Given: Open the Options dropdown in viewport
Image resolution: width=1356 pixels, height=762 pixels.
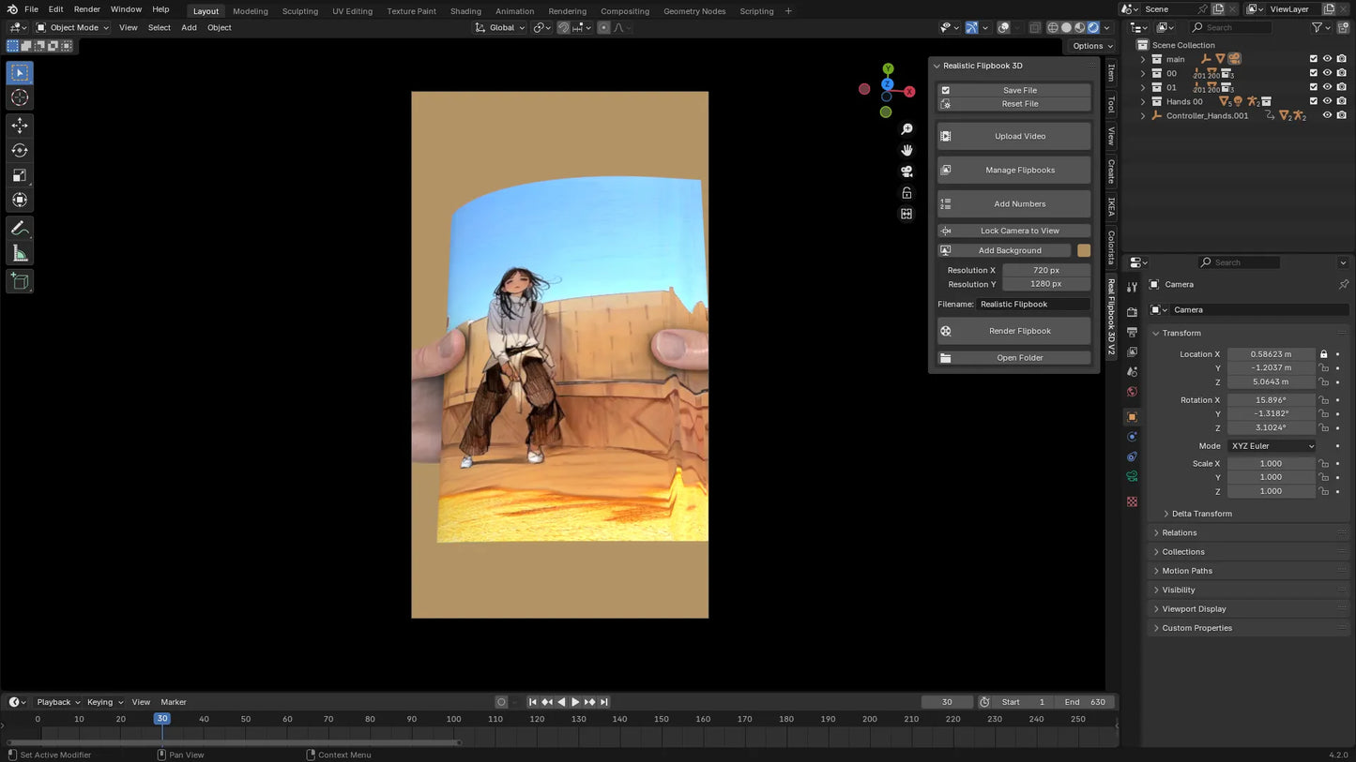Looking at the screenshot, I should [x=1091, y=46].
